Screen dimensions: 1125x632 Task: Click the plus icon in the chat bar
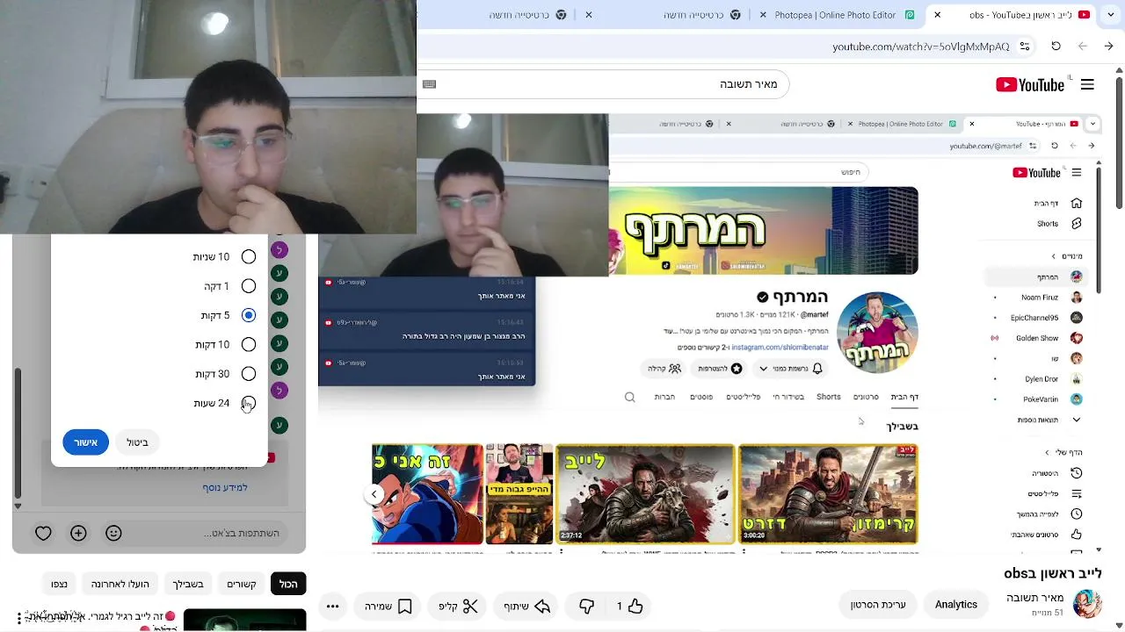coord(78,533)
